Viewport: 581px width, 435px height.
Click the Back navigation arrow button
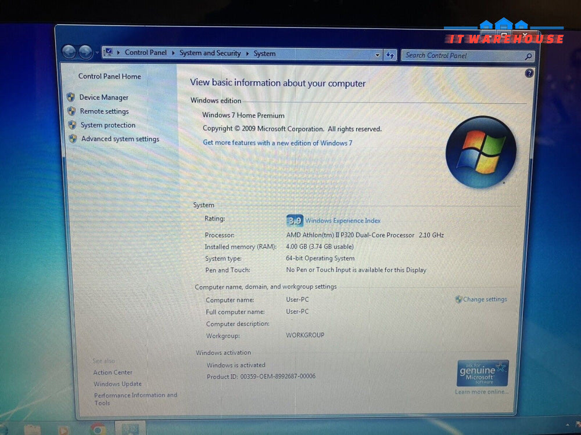(x=69, y=52)
